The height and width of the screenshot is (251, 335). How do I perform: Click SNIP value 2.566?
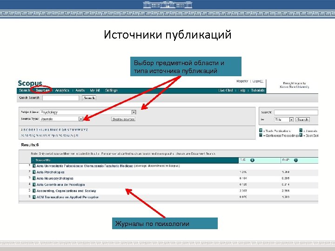tap(286, 191)
